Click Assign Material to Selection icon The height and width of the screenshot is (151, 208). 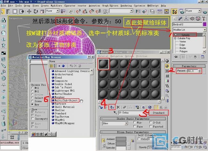(112, 107)
